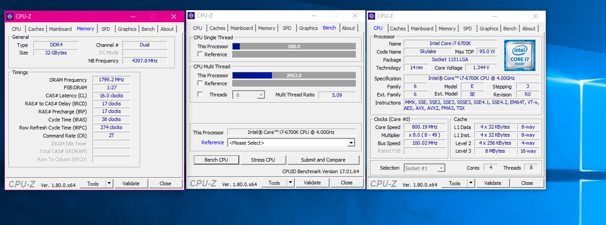Click Validate button in CPU window
This screenshot has width=606, height=225.
(x=493, y=183)
